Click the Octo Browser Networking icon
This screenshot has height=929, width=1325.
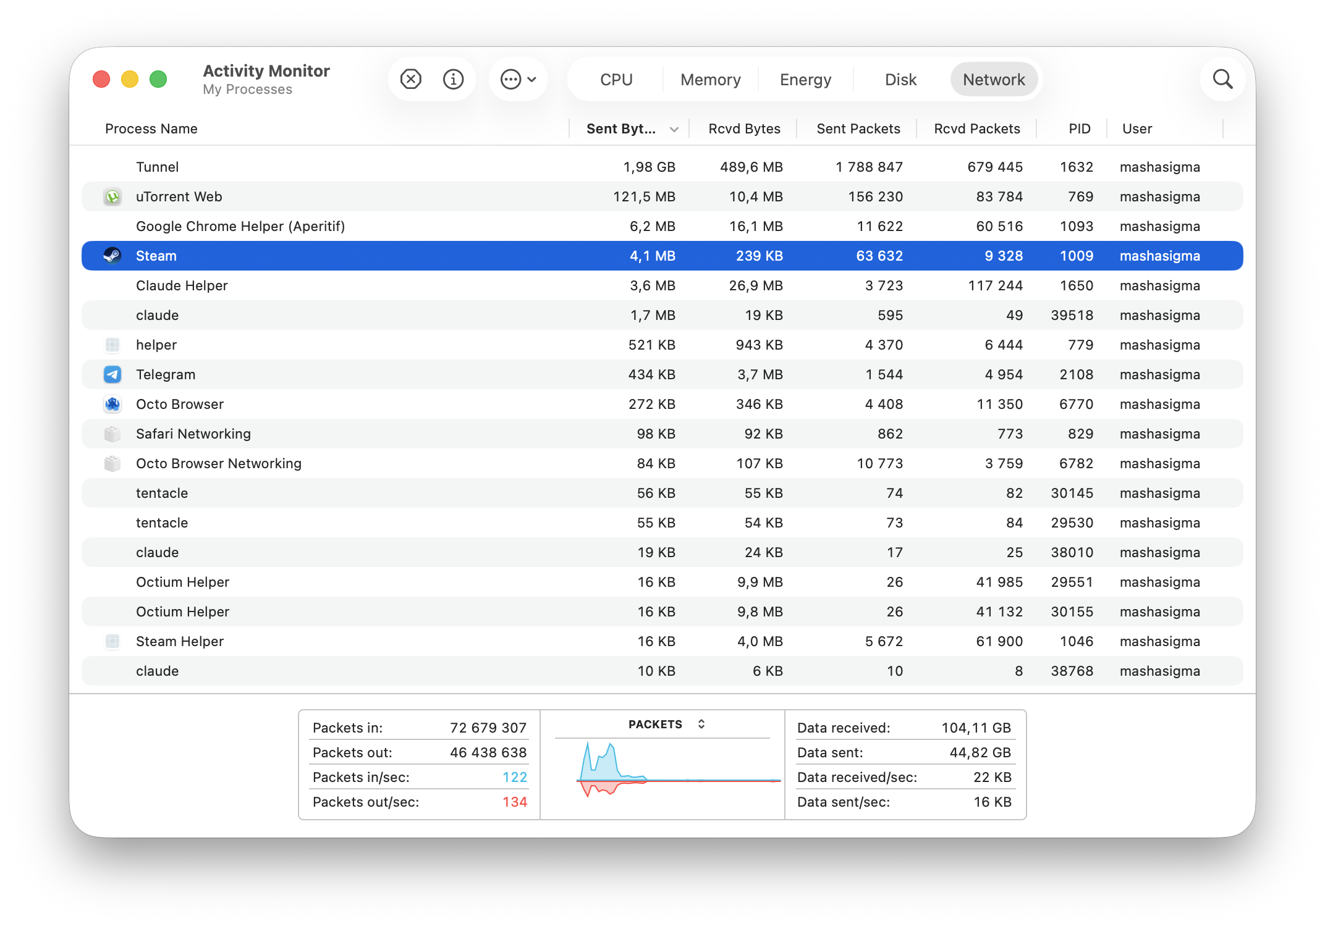click(112, 463)
